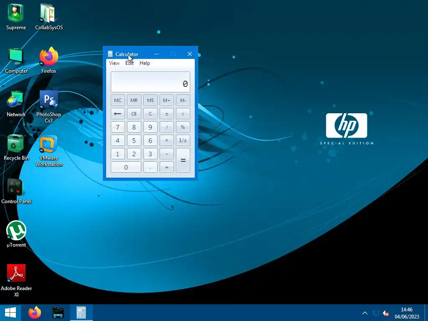Click the subtract (-) button
The image size is (428, 321).
coord(166,154)
